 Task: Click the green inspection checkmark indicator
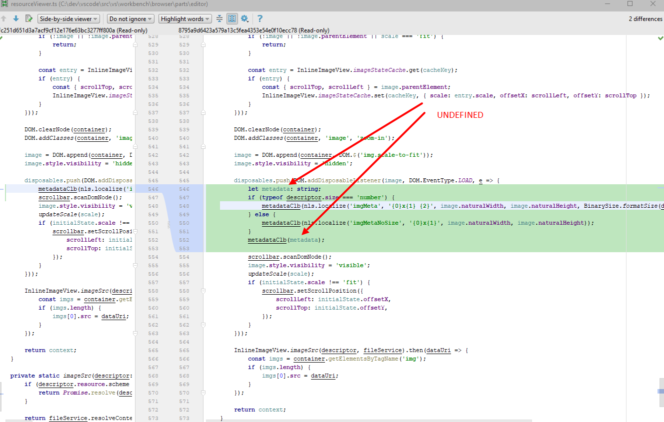tap(660, 37)
